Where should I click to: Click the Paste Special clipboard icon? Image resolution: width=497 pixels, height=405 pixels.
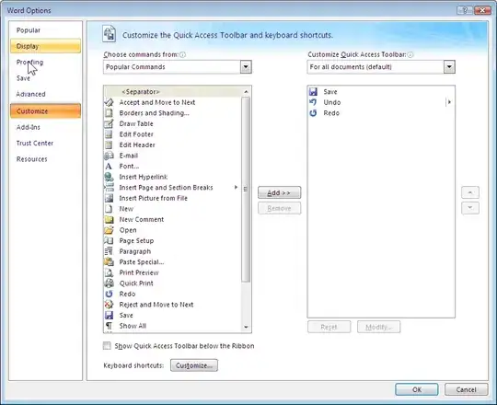tap(109, 262)
